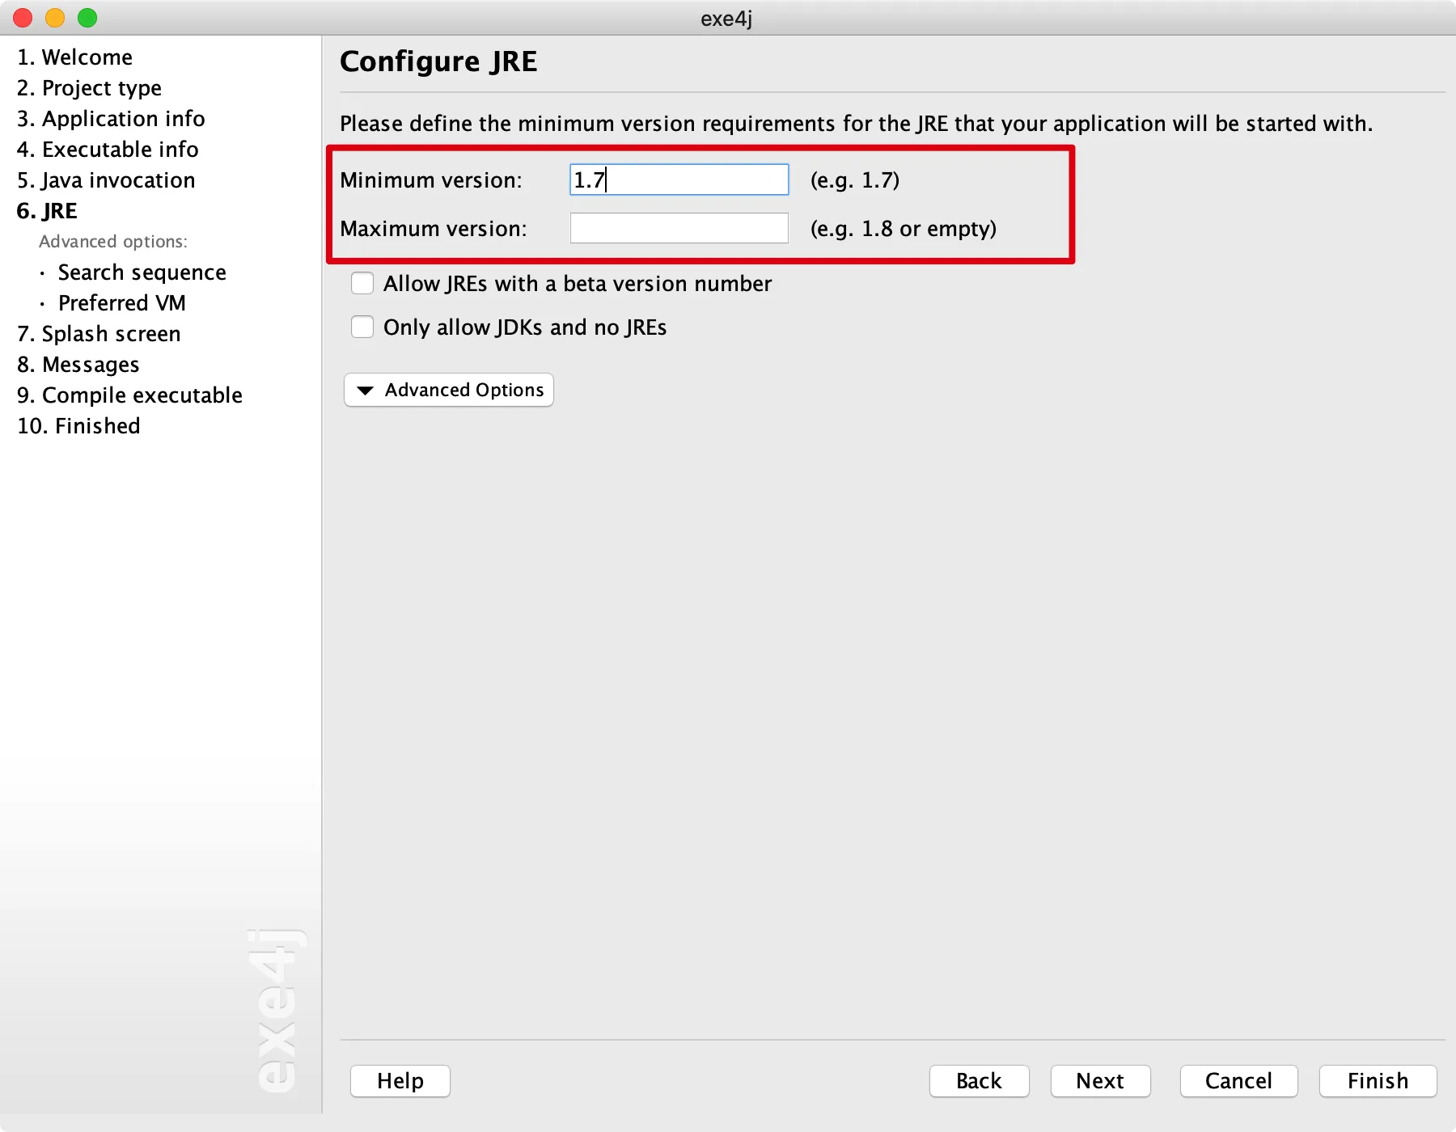Open Help for this page
This screenshot has width=1456, height=1132.
coord(400,1081)
